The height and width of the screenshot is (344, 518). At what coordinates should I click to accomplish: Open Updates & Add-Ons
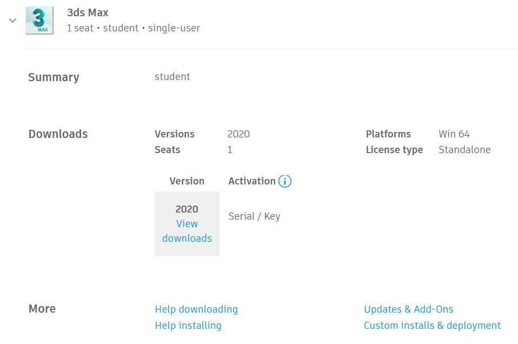[x=409, y=309]
